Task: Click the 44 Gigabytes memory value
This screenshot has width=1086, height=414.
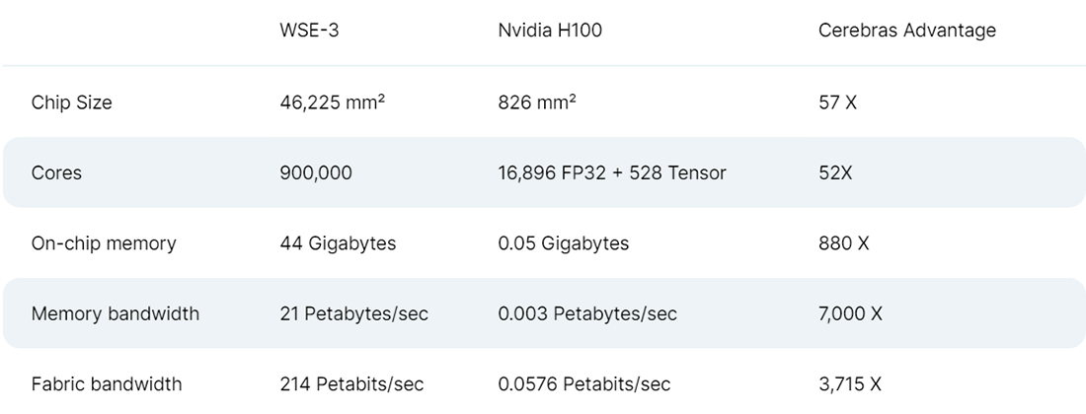Action: [338, 243]
